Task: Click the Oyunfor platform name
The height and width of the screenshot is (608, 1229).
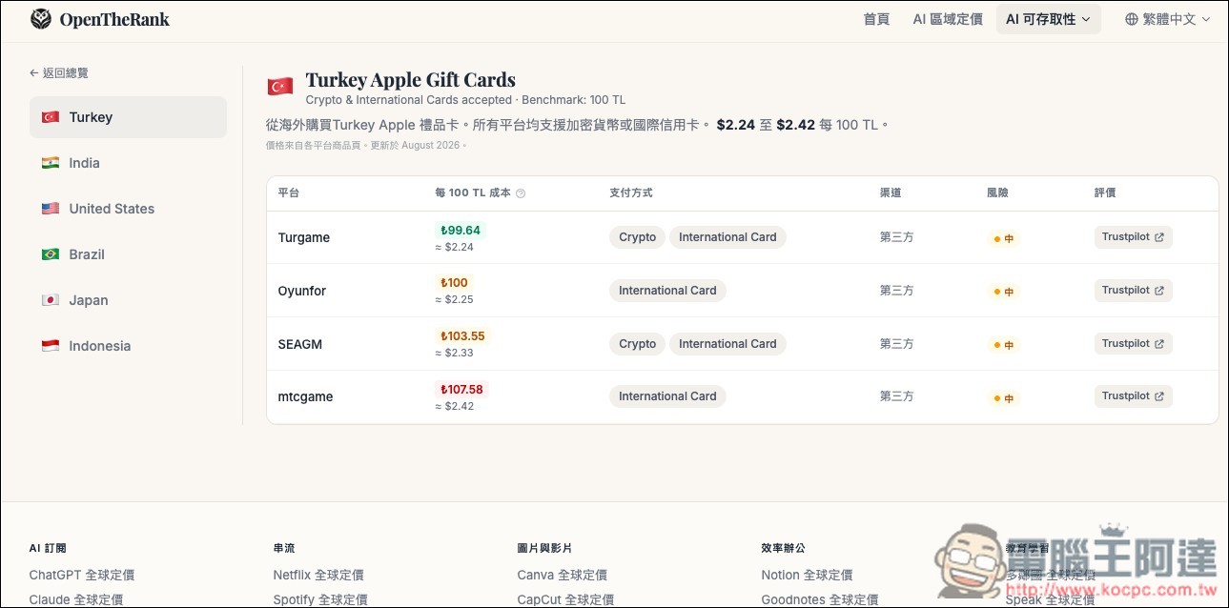Action: pyautogui.click(x=302, y=291)
